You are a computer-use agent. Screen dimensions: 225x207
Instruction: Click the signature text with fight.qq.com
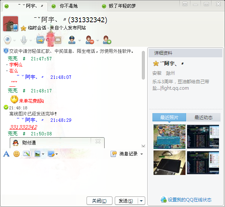(x=181, y=85)
